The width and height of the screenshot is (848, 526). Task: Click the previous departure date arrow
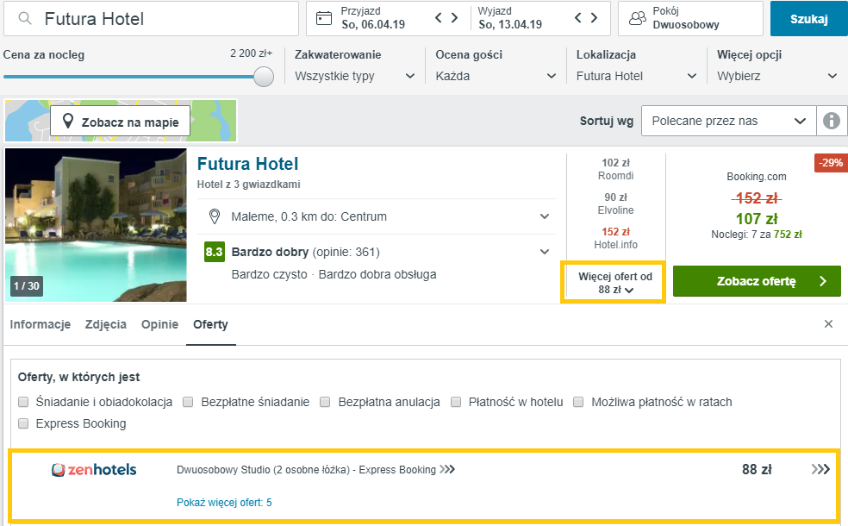coord(579,18)
